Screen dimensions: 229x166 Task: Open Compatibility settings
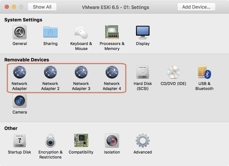(81, 141)
